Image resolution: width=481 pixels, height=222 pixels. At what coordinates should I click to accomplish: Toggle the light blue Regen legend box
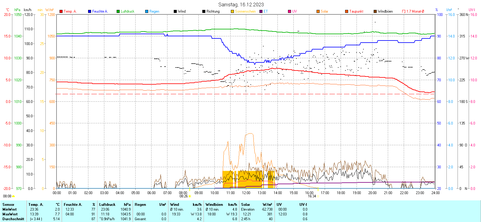point(147,11)
